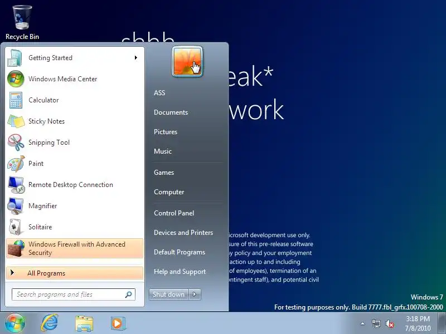Select the Solitaire label
Viewport: 446px width, 334px height.
[40, 227]
